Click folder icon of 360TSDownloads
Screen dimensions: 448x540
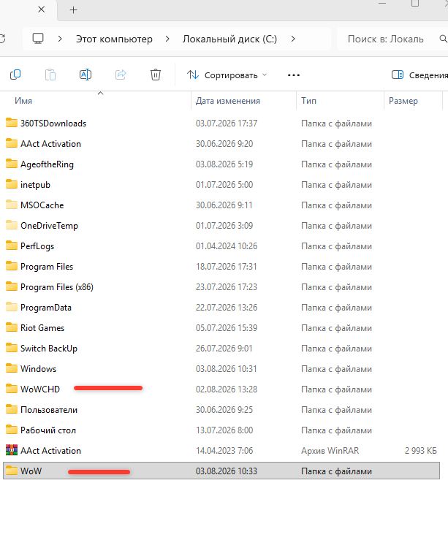pyautogui.click(x=12, y=123)
